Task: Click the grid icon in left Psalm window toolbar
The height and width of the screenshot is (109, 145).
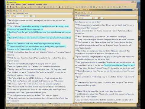Action: pyautogui.click(x=11, y=11)
